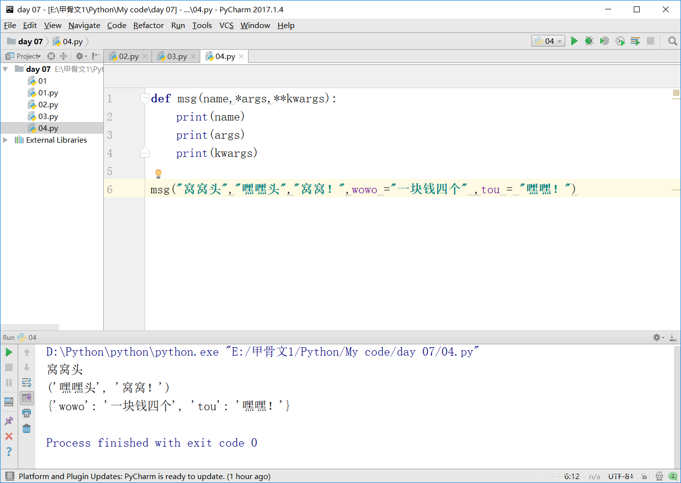This screenshot has width=681, height=483.
Task: Open Run panel gear settings menu
Action: pos(658,337)
